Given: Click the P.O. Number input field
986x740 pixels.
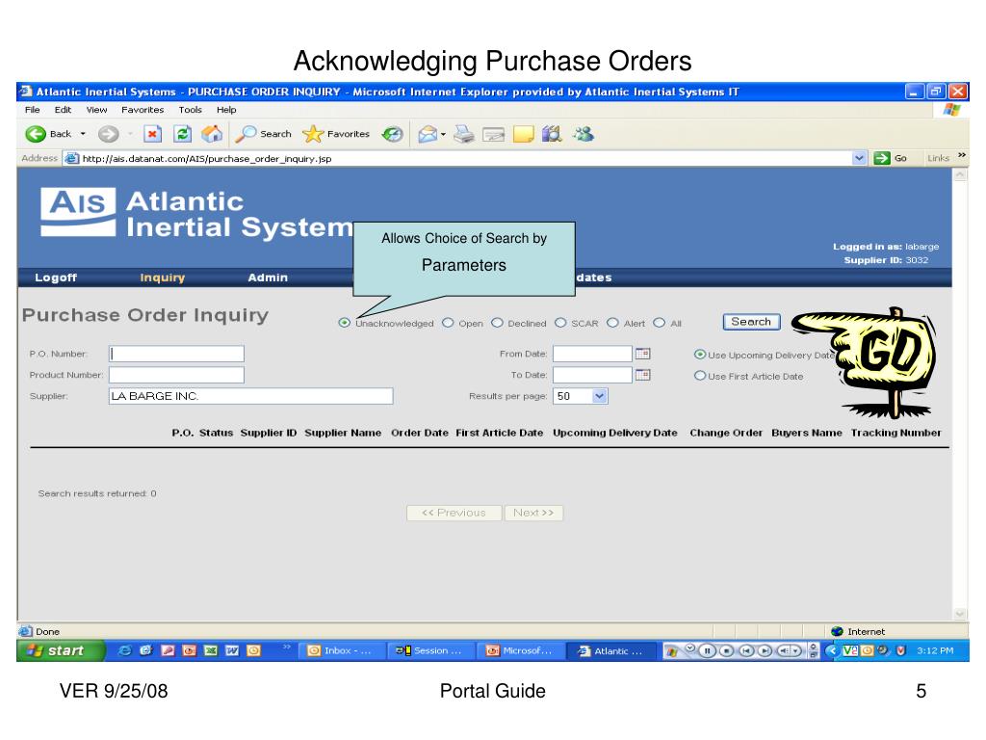Looking at the screenshot, I should (177, 354).
